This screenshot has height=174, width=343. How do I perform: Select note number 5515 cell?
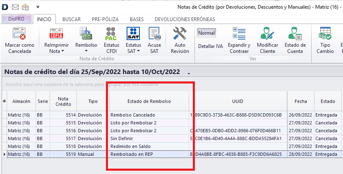63,123
